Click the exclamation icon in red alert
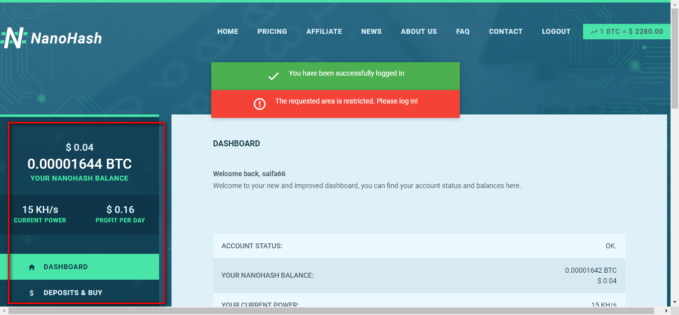679x315 pixels. (259, 104)
